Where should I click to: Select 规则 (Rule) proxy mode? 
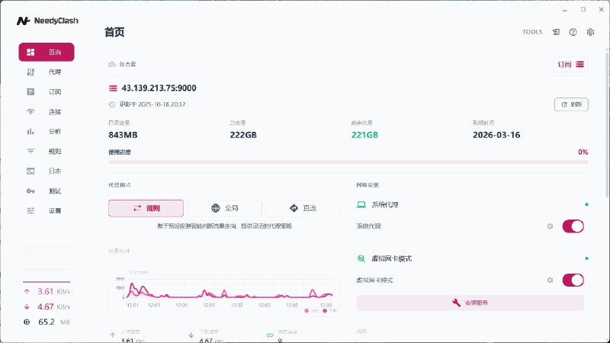pos(146,208)
